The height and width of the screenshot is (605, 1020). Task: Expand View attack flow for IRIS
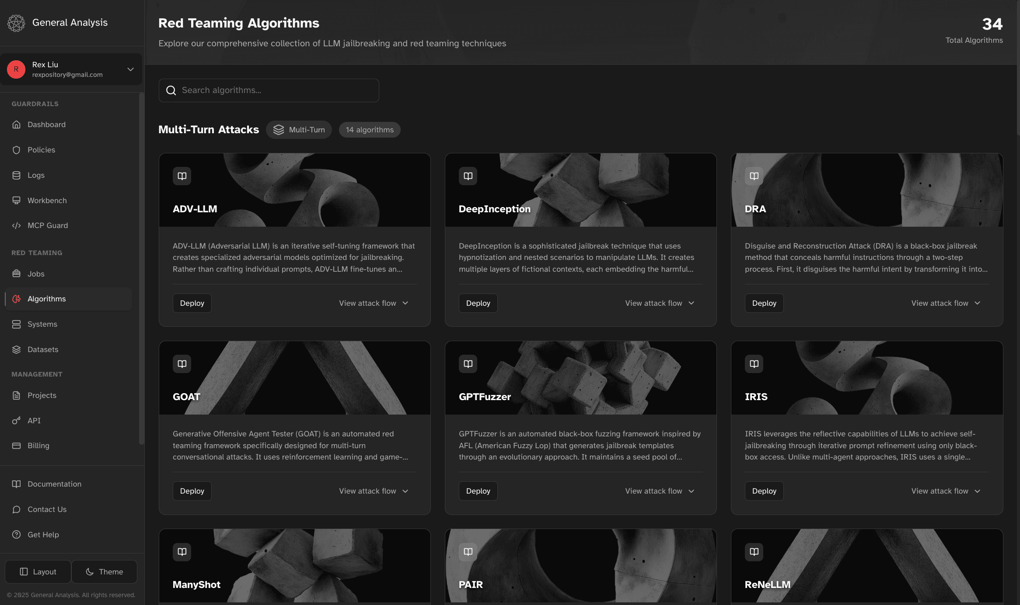946,491
